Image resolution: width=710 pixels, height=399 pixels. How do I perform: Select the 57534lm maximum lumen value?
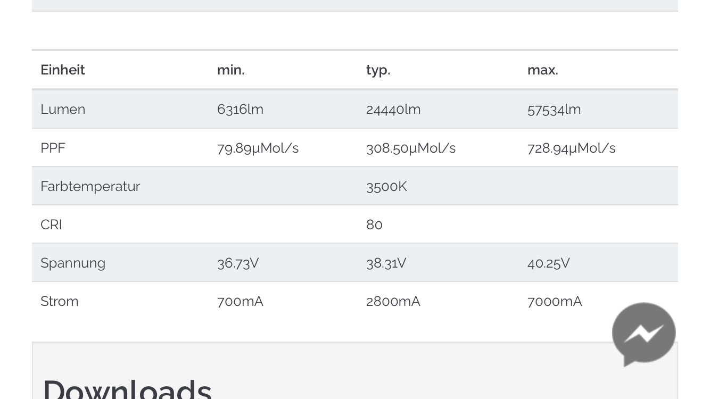[554, 110]
